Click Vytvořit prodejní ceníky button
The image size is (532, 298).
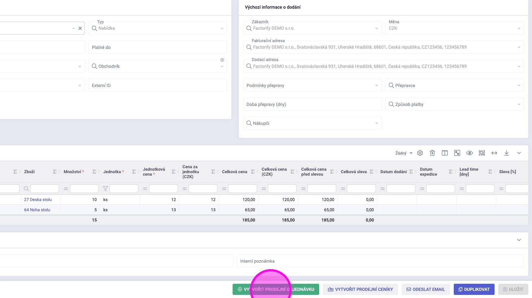point(360,289)
